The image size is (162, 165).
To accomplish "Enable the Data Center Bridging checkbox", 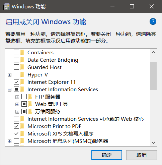I will (x=16, y=60).
